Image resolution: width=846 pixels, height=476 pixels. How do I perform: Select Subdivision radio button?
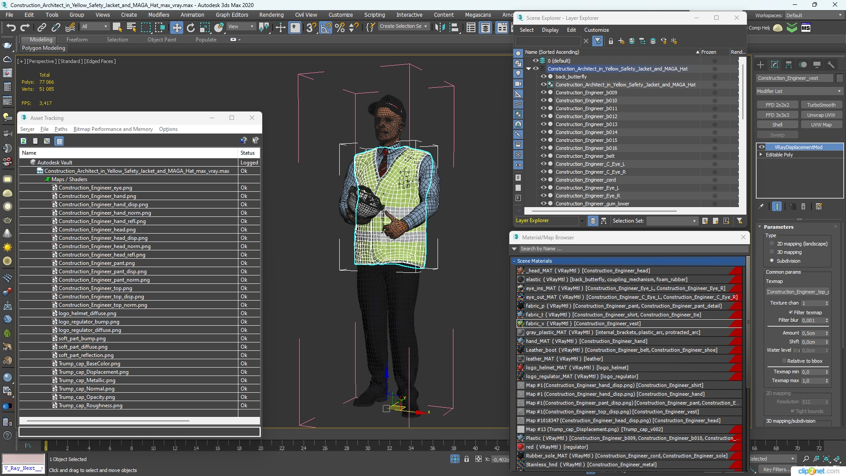tap(772, 261)
